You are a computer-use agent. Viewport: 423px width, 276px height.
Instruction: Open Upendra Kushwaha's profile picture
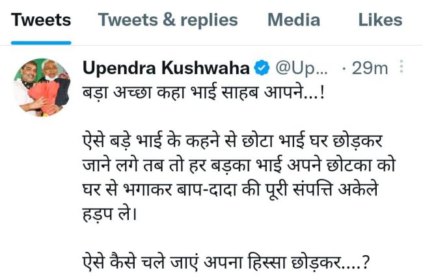(x=42, y=87)
